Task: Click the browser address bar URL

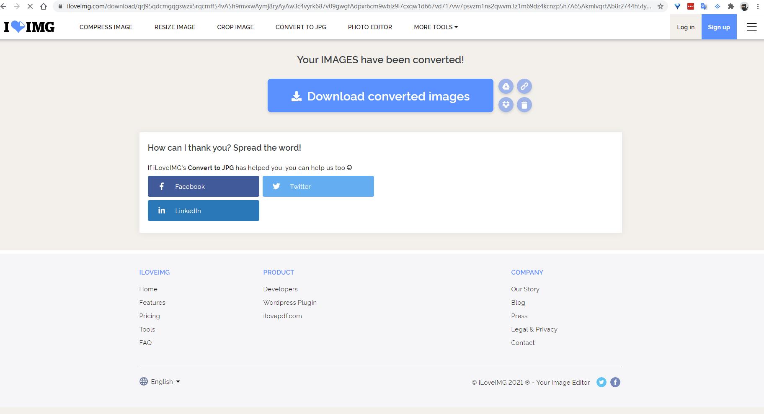Action: click(359, 6)
